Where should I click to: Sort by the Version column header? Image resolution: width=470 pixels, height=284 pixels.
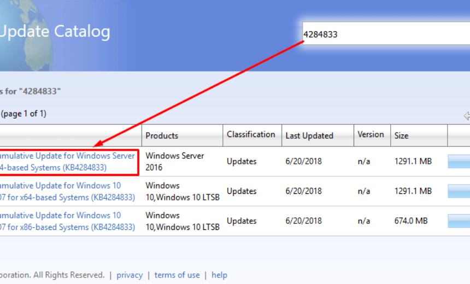pos(371,134)
